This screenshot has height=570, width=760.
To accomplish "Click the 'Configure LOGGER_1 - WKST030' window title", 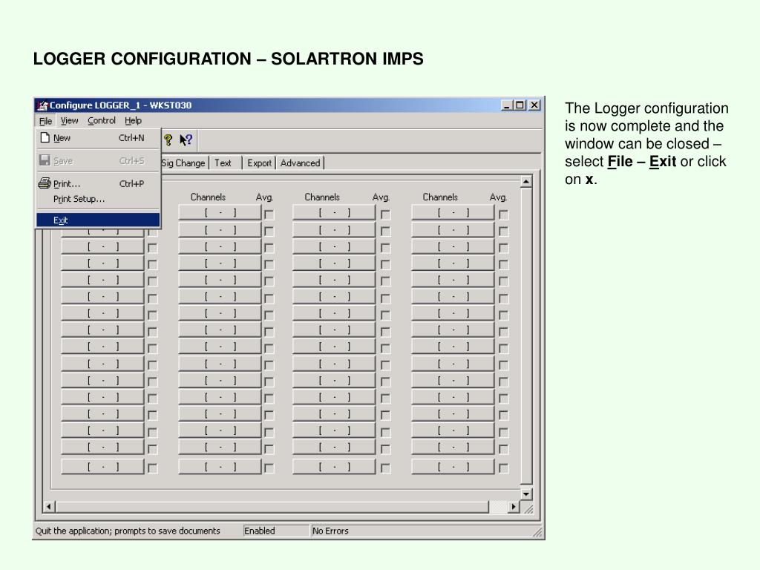I will click(121, 105).
